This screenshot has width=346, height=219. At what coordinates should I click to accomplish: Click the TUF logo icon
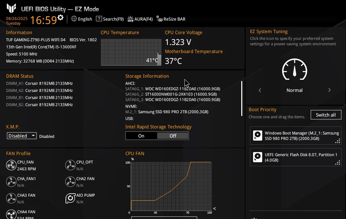point(11,8)
